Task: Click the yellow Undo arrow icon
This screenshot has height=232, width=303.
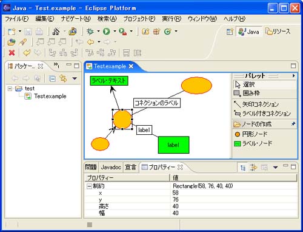Action: click(27, 53)
